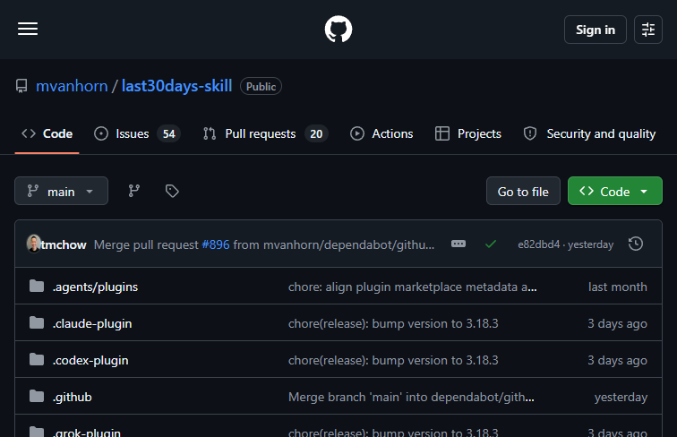View the green check status of the commit
Screen dimensions: 677x437
pos(491,244)
